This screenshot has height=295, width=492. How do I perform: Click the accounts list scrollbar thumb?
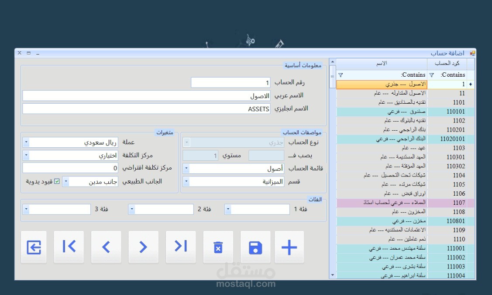tap(333, 76)
